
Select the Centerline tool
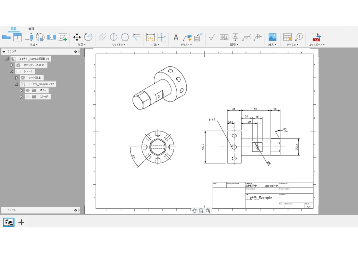(102, 37)
